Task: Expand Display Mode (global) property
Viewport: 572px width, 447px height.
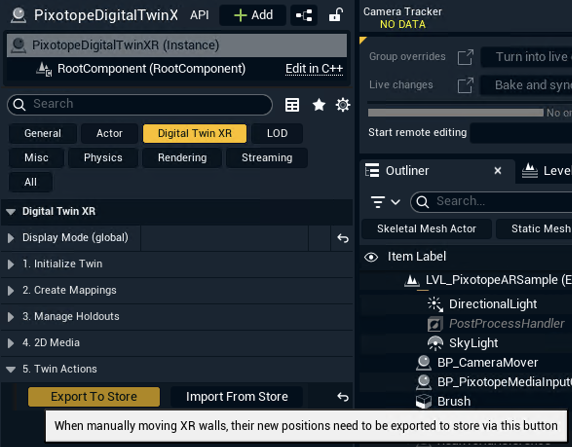Action: (x=11, y=238)
